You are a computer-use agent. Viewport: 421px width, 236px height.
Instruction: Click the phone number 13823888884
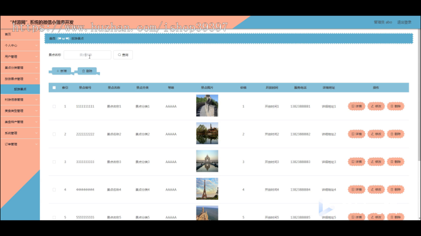tap(300, 190)
